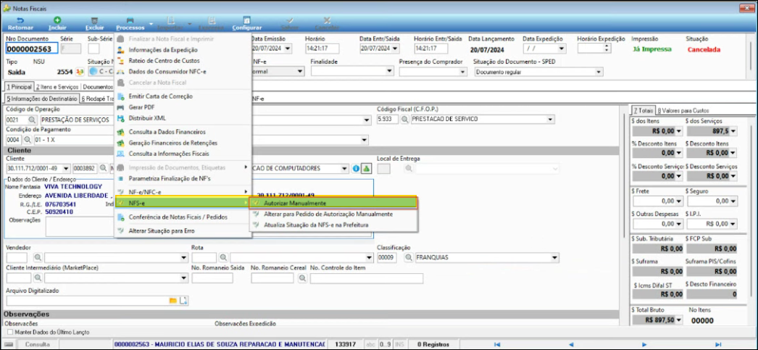This screenshot has height=350, width=758.
Task: Click the Classificação search magnifier
Action: click(x=409, y=257)
